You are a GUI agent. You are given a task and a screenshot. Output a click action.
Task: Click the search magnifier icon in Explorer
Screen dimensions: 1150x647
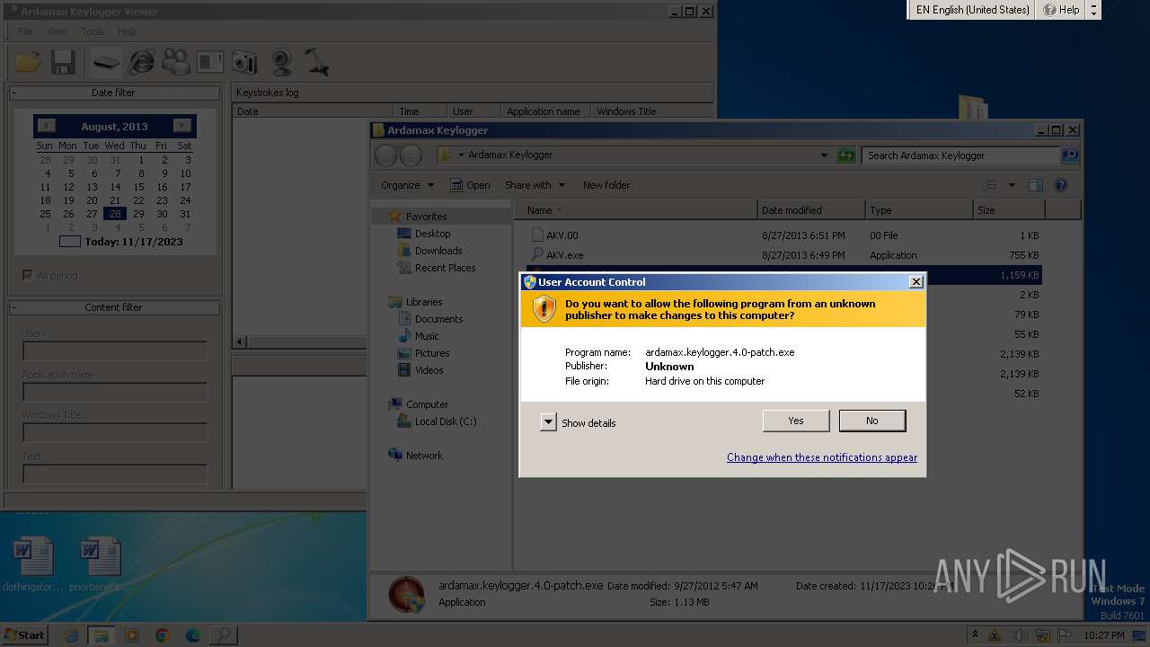coord(1069,155)
